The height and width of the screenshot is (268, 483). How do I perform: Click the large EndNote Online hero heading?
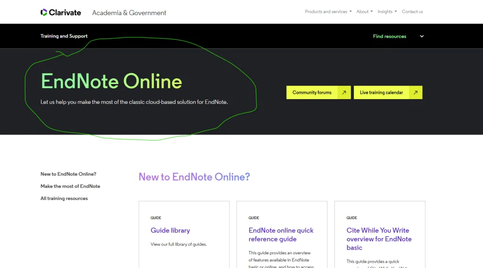click(x=111, y=81)
